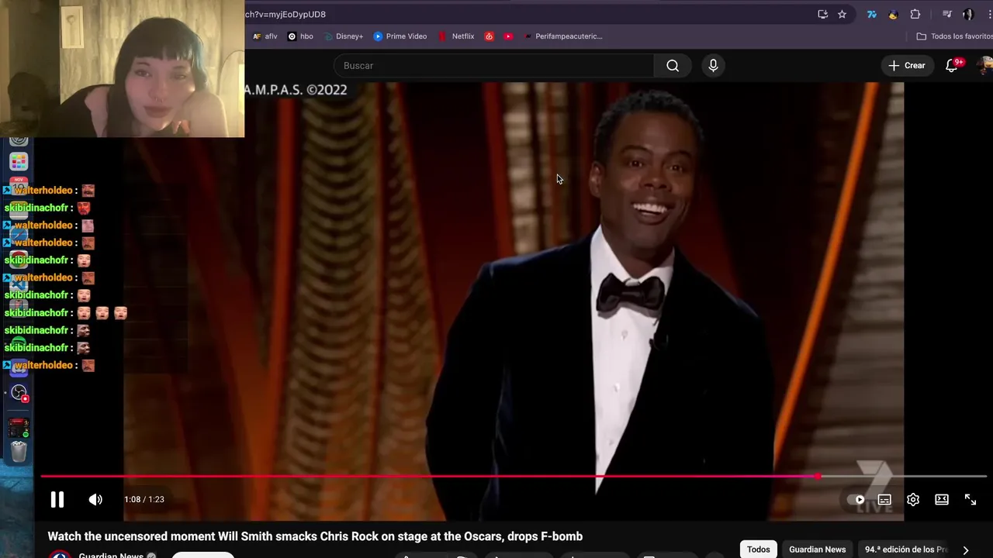Click the install app icon in address bar
Screen dimensions: 993x558
822,14
